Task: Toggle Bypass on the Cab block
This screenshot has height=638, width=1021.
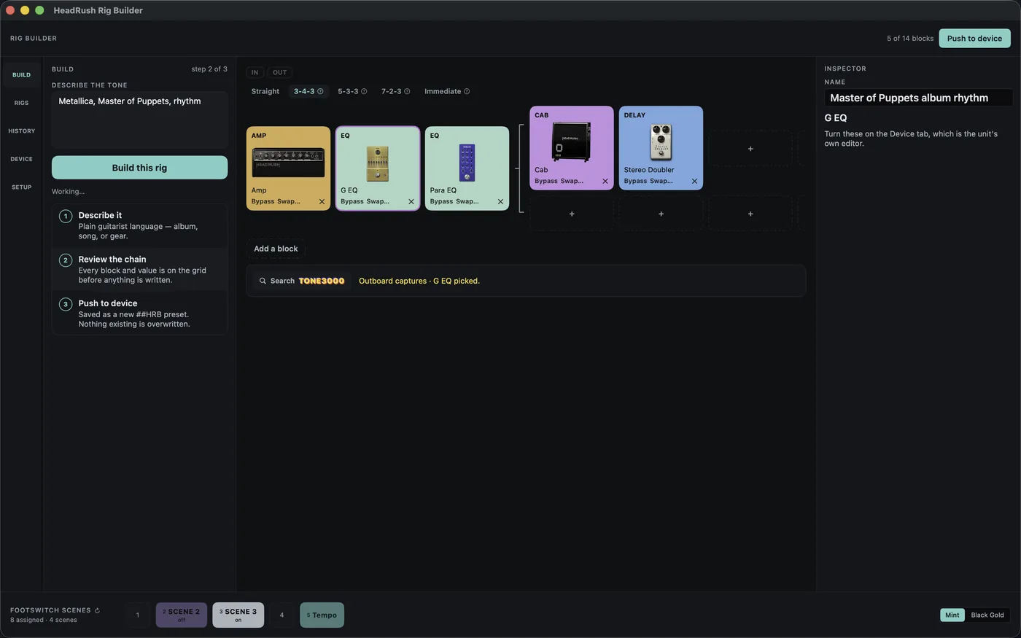Action: (x=546, y=182)
